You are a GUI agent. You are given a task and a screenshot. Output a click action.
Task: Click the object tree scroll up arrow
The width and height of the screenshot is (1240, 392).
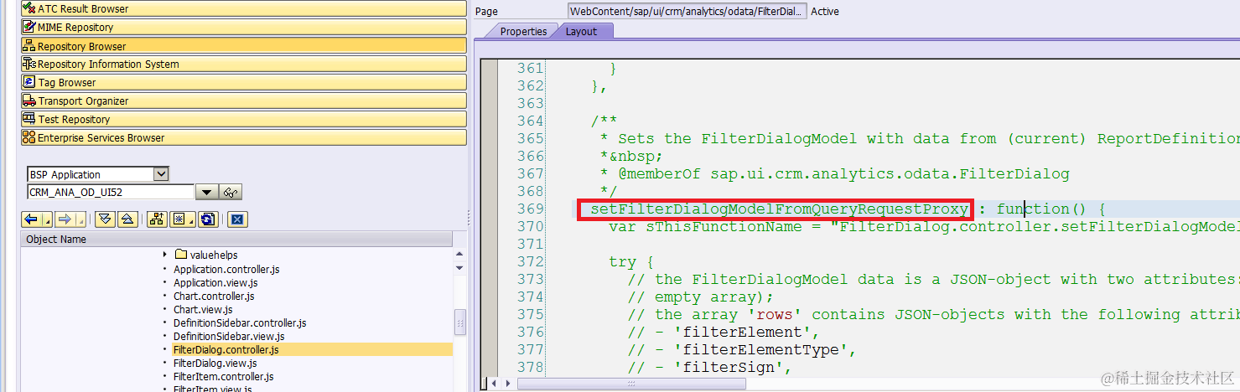point(459,254)
